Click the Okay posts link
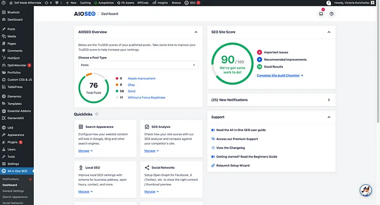Image resolution: width=380 pixels, height=205 pixels. click(131, 85)
